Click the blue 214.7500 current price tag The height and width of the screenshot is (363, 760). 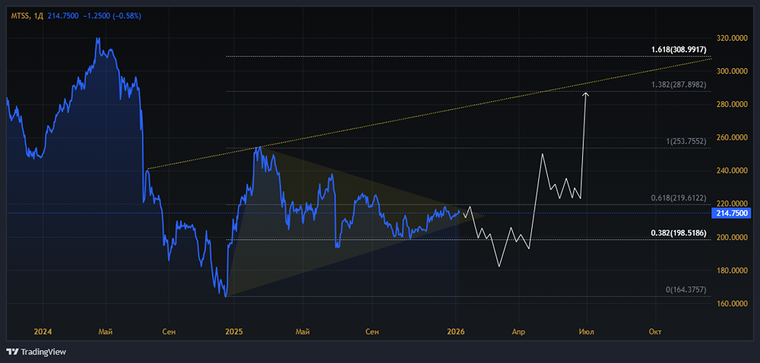pos(730,213)
